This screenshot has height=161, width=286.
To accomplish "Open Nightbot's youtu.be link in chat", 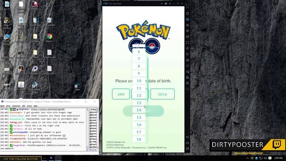I will [48, 109].
